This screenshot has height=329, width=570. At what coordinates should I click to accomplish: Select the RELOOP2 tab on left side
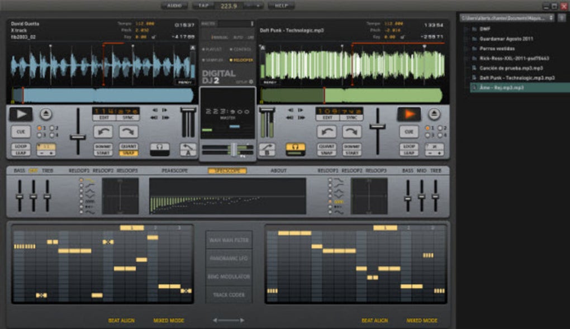(103, 170)
